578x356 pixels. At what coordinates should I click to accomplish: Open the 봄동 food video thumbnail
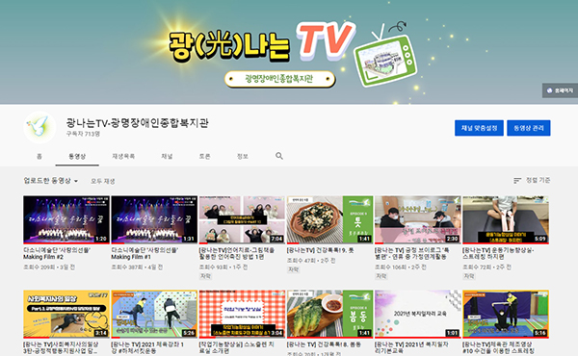point(329,314)
